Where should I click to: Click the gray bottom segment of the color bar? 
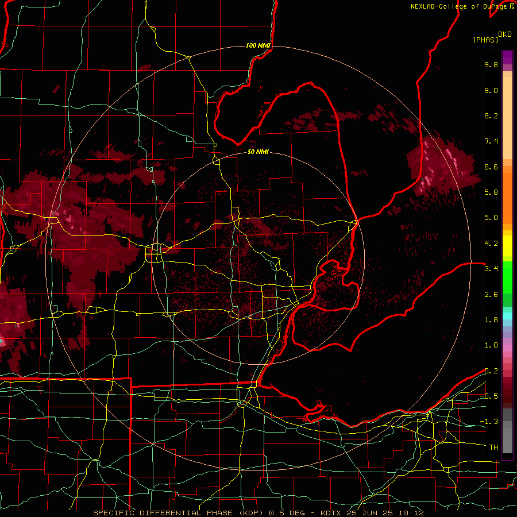pos(507,437)
